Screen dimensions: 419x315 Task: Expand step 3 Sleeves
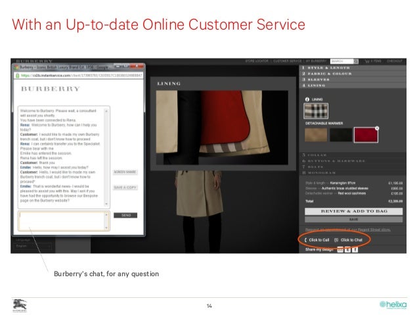pyautogui.click(x=353, y=80)
